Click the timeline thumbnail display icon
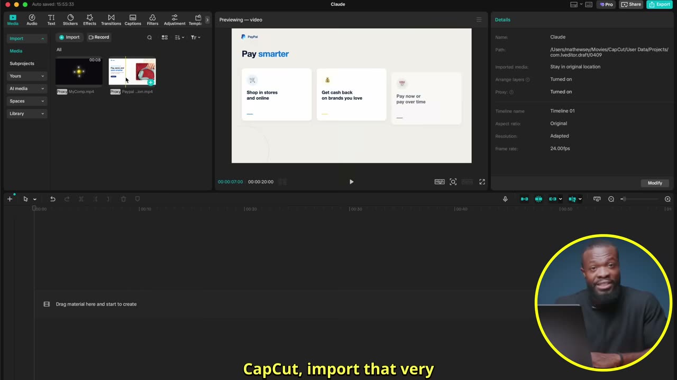 click(x=597, y=199)
